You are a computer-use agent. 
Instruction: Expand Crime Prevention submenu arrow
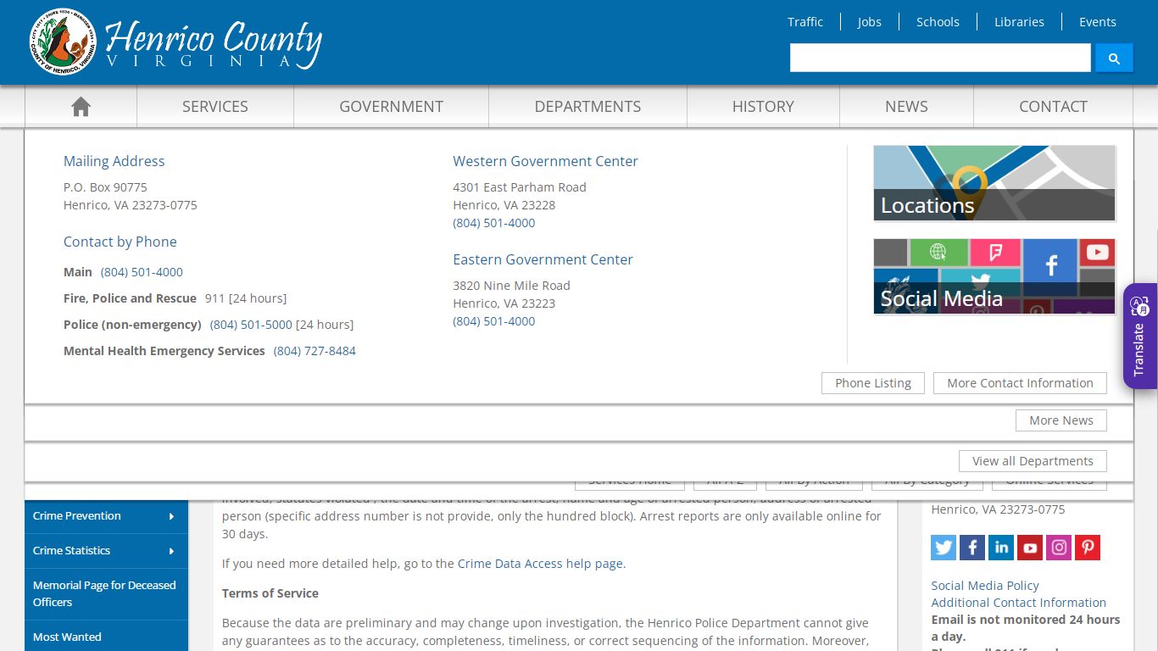(x=172, y=516)
